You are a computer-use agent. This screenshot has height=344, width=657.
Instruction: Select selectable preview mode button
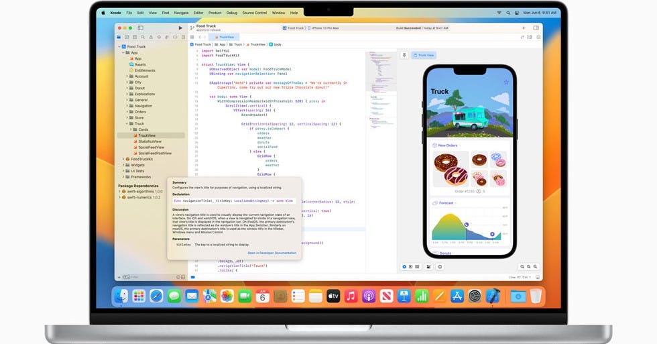click(x=410, y=266)
